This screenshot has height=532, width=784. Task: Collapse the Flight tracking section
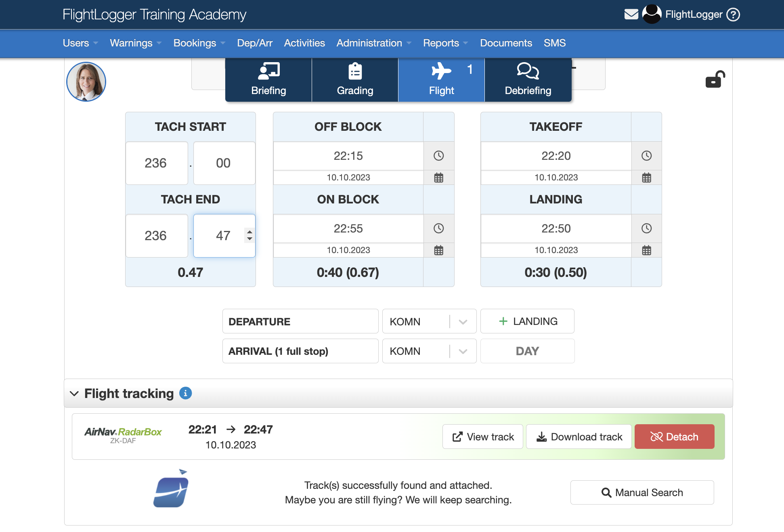tap(74, 394)
